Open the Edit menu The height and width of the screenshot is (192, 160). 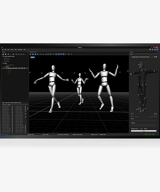click(x=5, y=49)
